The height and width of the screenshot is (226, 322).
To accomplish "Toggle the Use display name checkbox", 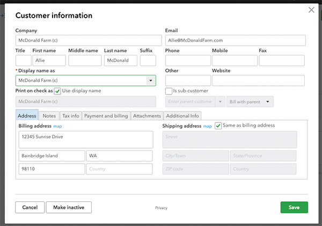I will point(57,91).
